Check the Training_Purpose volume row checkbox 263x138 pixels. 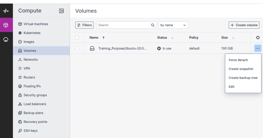77,48
